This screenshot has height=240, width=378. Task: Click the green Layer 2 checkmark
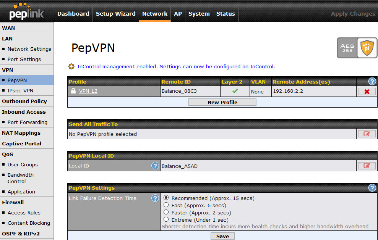(x=235, y=91)
